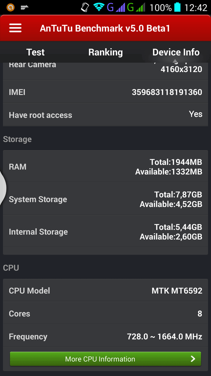Tap the orange notification icon in status bar
This screenshot has width=211, height=376.
point(10,7)
